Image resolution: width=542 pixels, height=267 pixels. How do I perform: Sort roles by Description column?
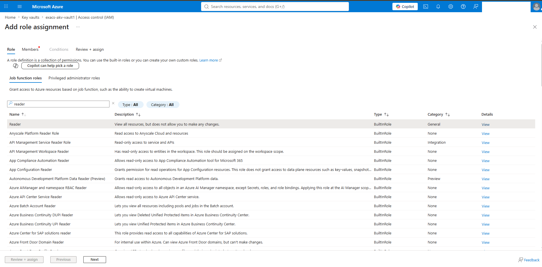click(x=128, y=115)
